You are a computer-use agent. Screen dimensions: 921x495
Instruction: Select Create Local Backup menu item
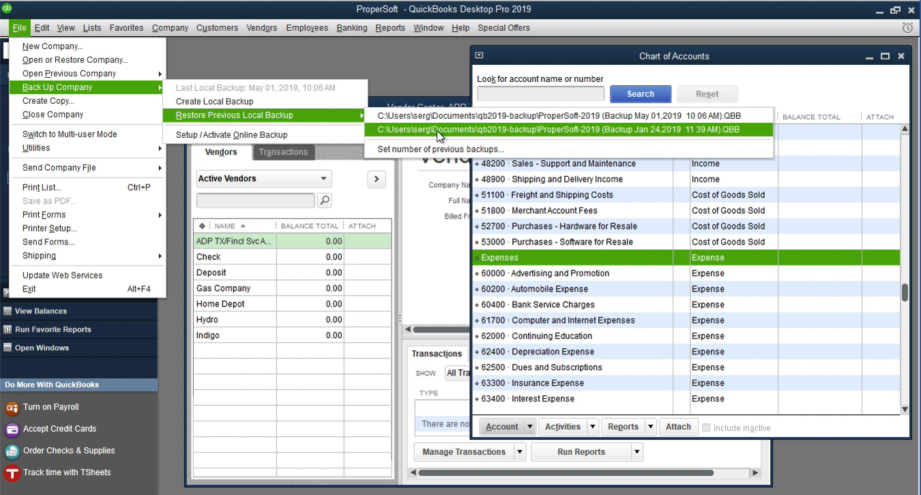[x=214, y=102]
